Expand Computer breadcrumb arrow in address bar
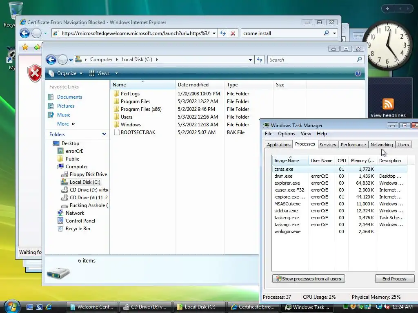Image resolution: width=418 pixels, height=313 pixels. click(x=117, y=60)
